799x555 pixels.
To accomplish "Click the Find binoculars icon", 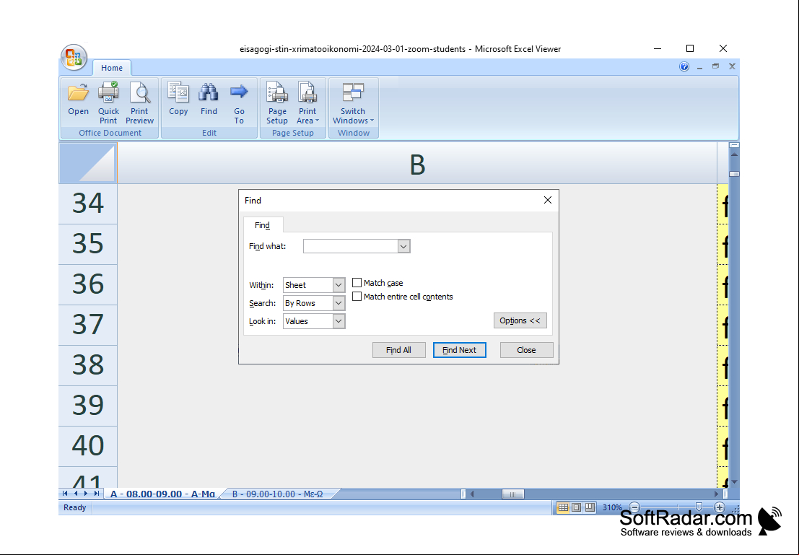I will 209,92.
